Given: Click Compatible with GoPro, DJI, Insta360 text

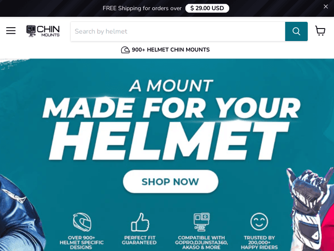Looking at the screenshot, I should [x=201, y=243].
